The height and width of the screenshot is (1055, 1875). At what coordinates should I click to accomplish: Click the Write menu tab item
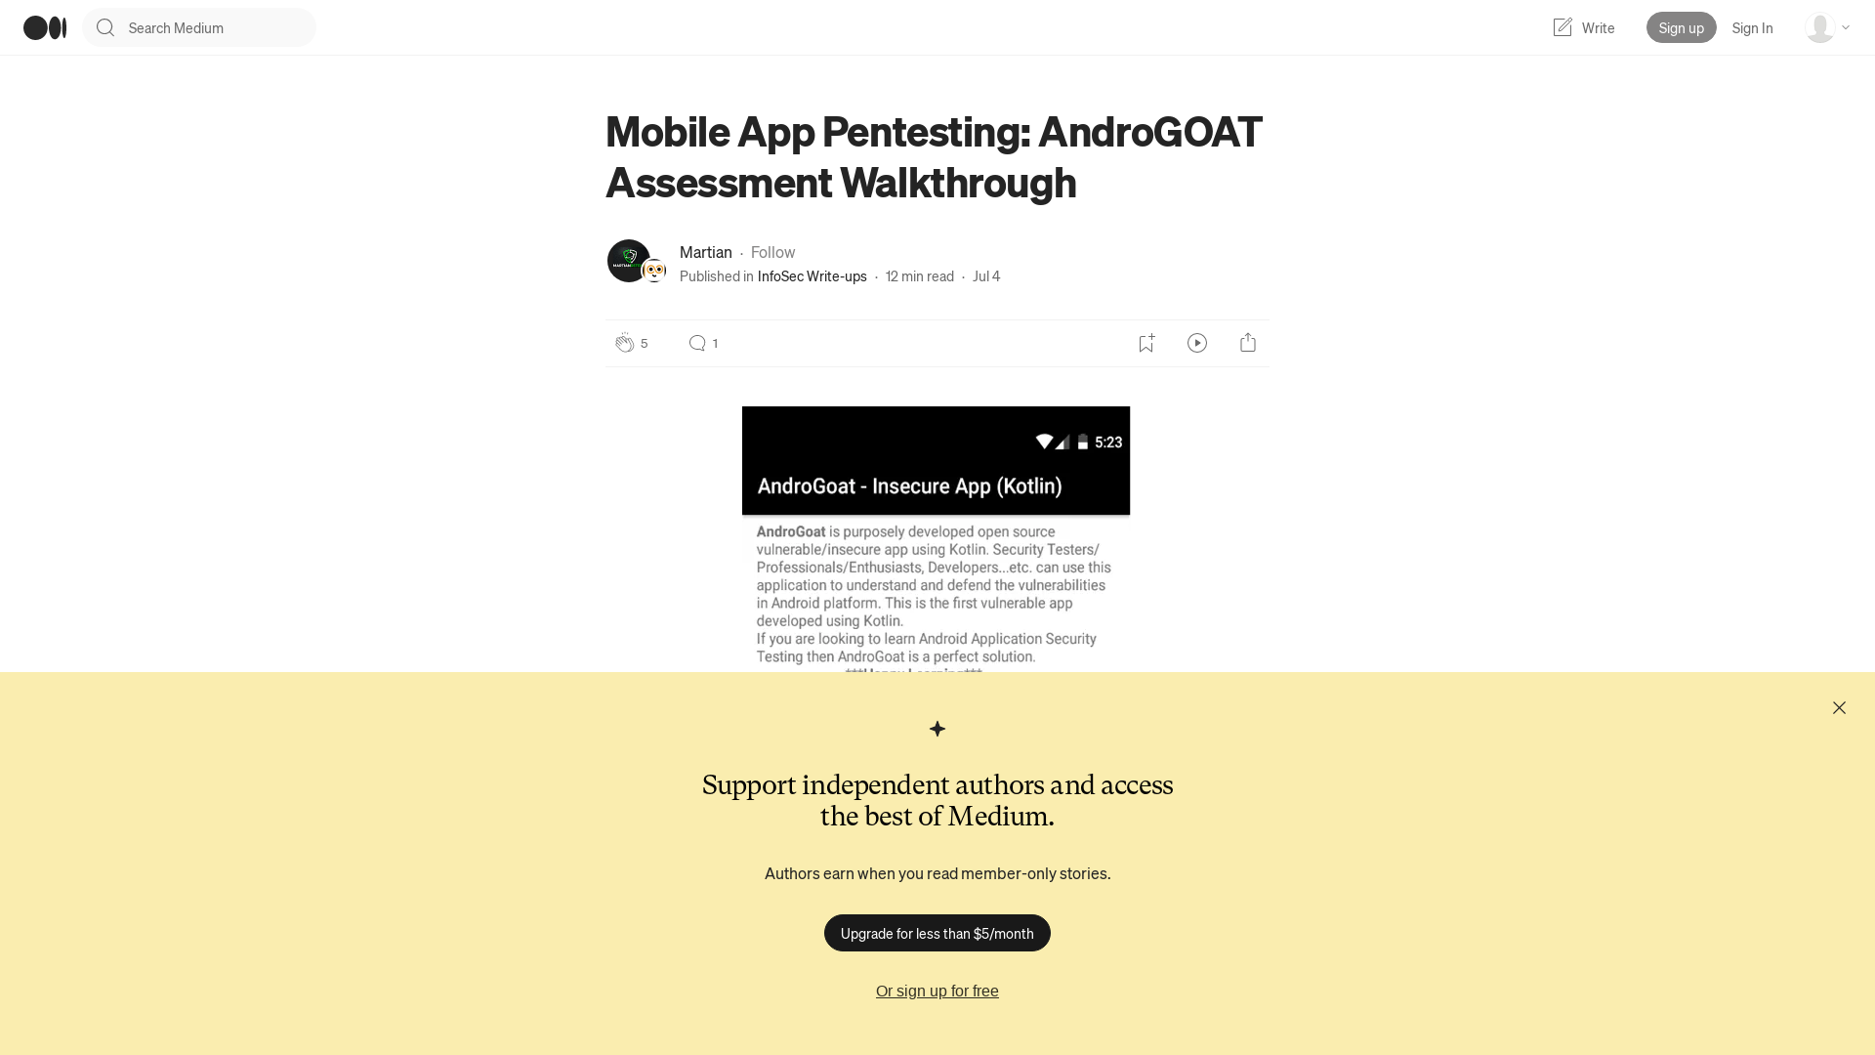click(1583, 27)
